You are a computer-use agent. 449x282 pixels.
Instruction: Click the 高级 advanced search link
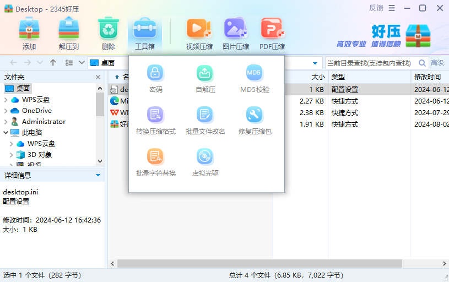pos(437,63)
